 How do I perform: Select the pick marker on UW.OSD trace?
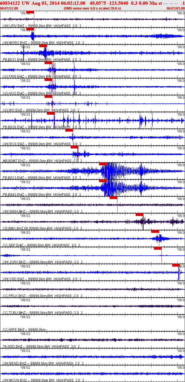pyautogui.click(x=176, y=265)
